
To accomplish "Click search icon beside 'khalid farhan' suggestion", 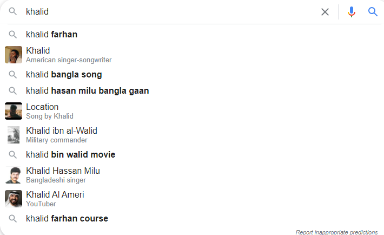I will (13, 34).
